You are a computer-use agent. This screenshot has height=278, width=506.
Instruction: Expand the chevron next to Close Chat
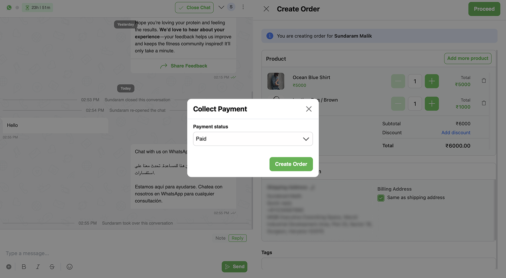click(221, 7)
